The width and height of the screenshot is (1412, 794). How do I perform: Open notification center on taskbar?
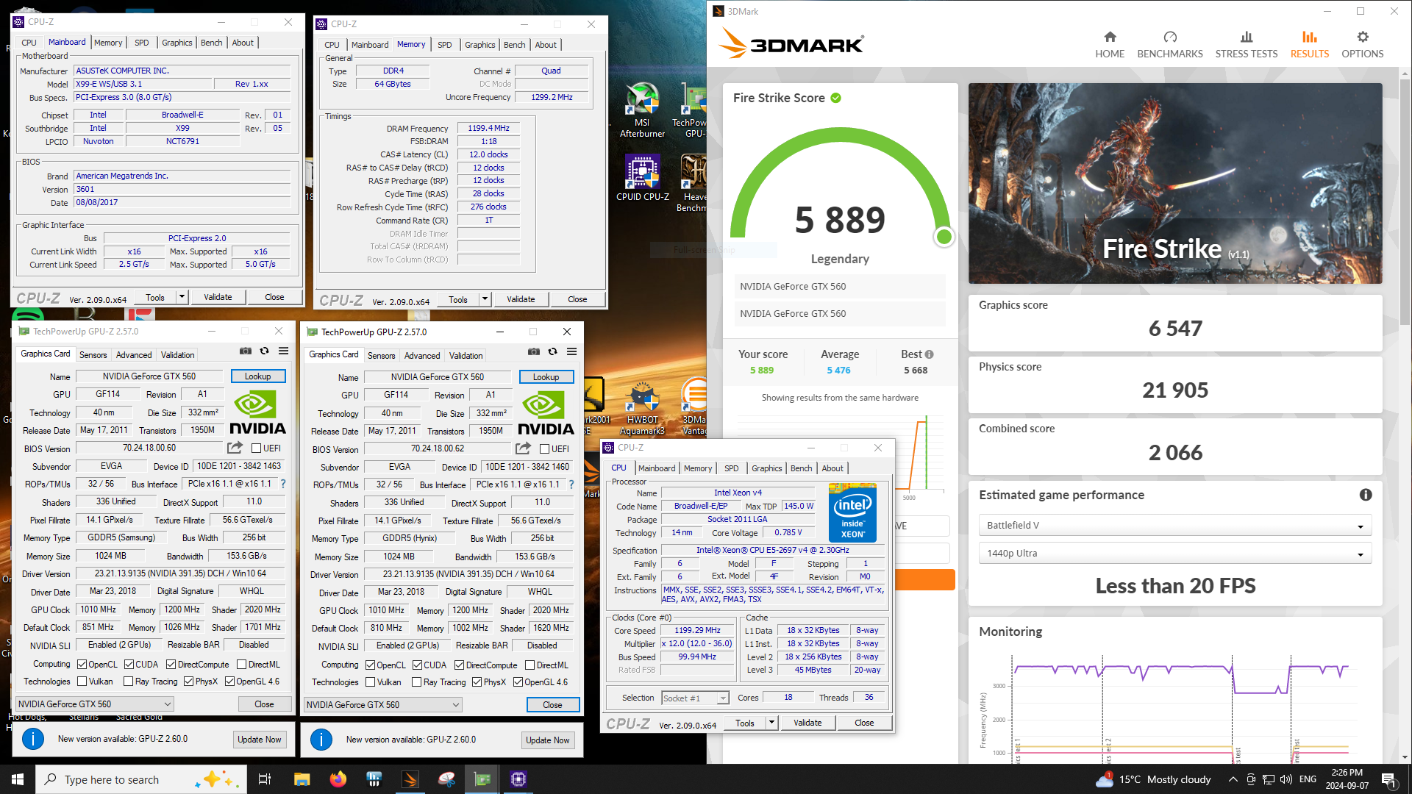1389,779
